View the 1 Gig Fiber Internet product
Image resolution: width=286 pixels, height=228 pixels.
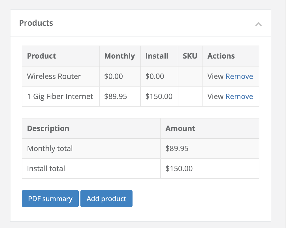click(x=215, y=96)
